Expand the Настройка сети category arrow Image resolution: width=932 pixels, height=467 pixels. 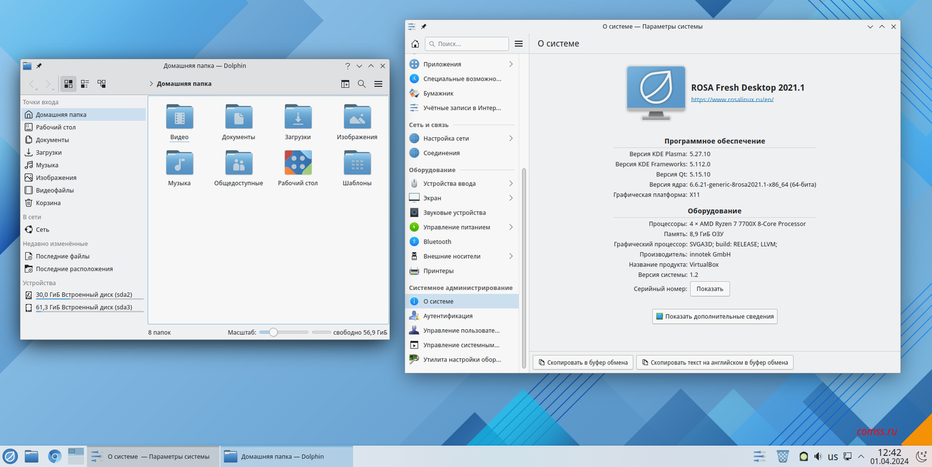pyautogui.click(x=511, y=138)
